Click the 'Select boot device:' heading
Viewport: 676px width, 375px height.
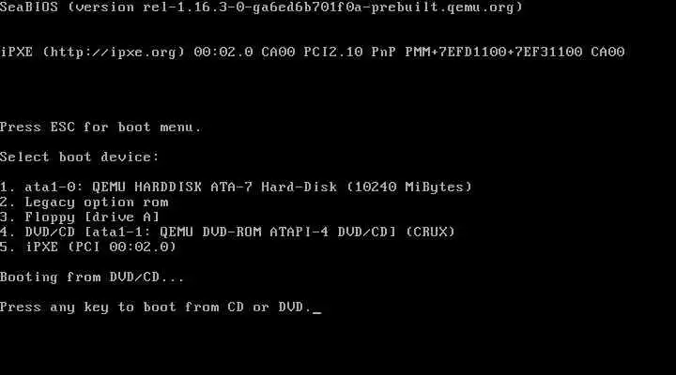(80, 157)
